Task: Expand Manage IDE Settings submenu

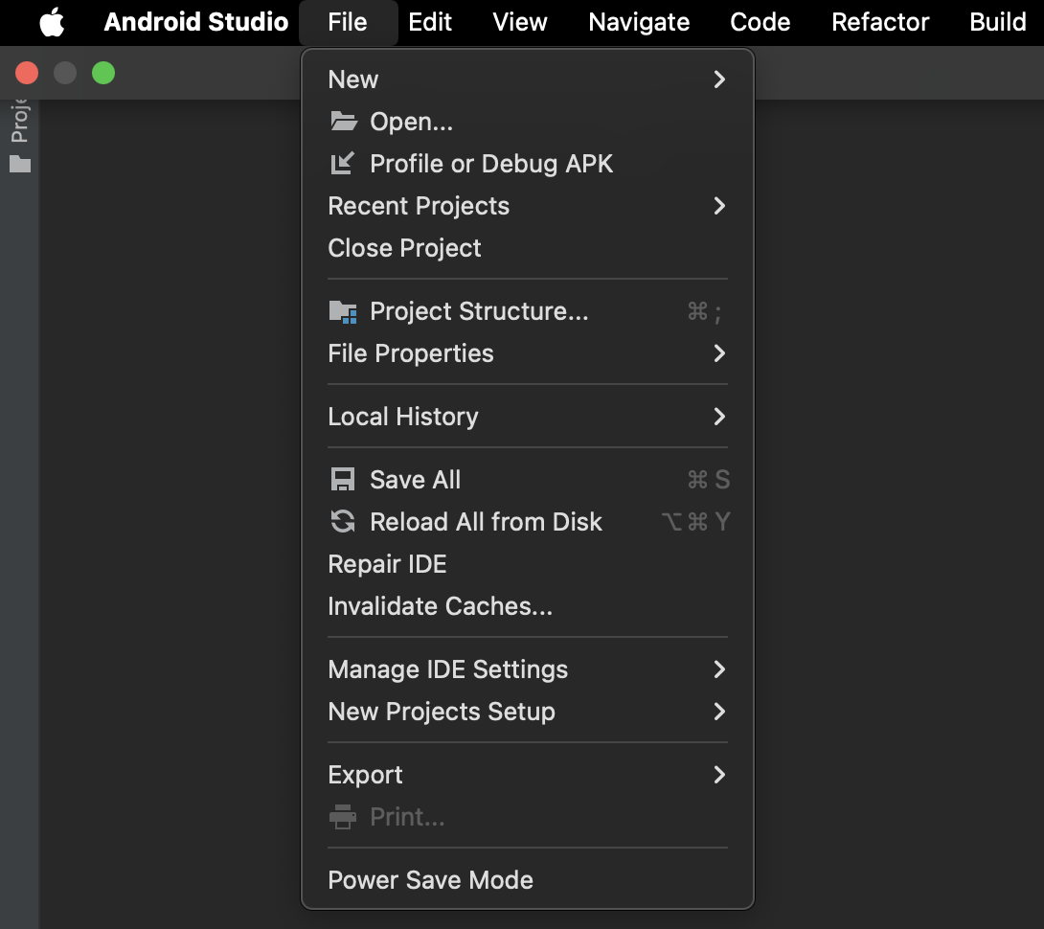Action: point(528,669)
